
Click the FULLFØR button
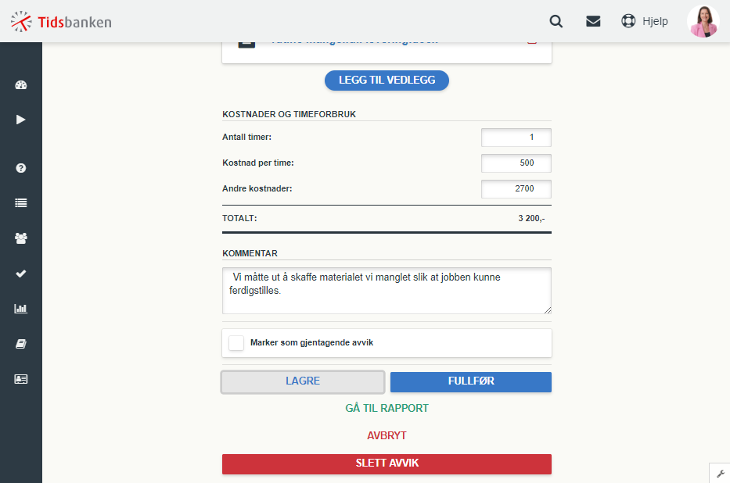click(471, 381)
